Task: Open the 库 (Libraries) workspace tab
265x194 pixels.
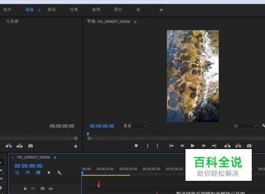Action: coord(138,10)
